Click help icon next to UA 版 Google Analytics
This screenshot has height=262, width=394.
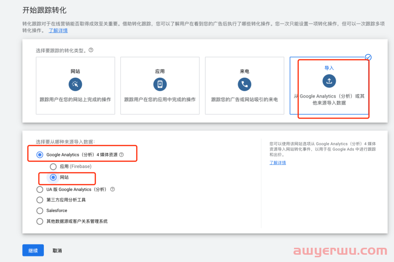(x=112, y=189)
